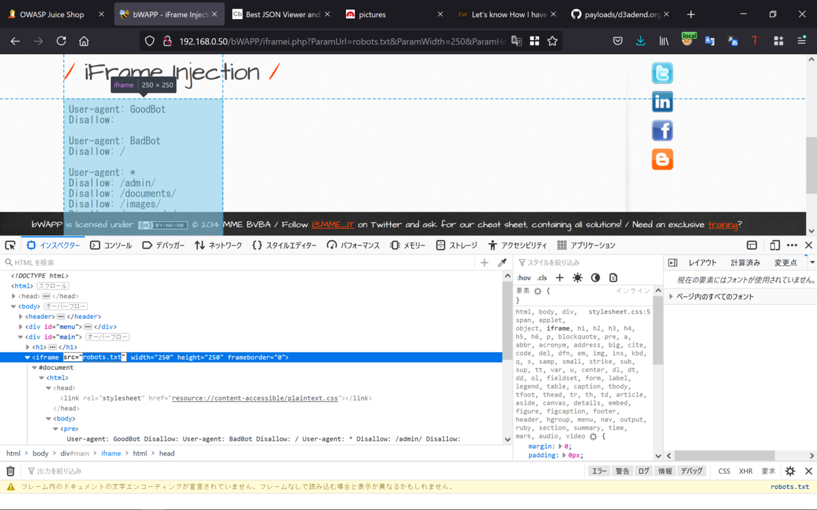The image size is (817, 510).
Task: Click the training link in footer
Action: pyautogui.click(x=722, y=225)
